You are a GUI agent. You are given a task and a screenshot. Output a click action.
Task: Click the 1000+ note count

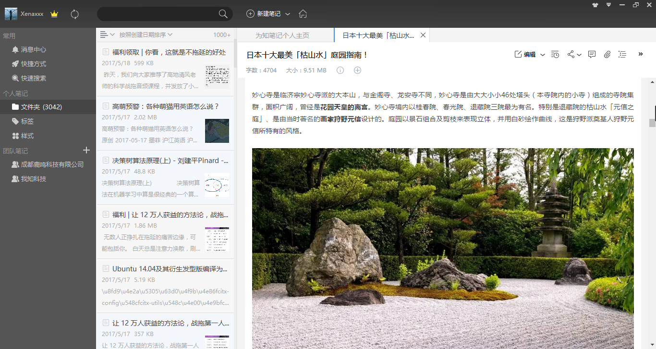point(222,35)
